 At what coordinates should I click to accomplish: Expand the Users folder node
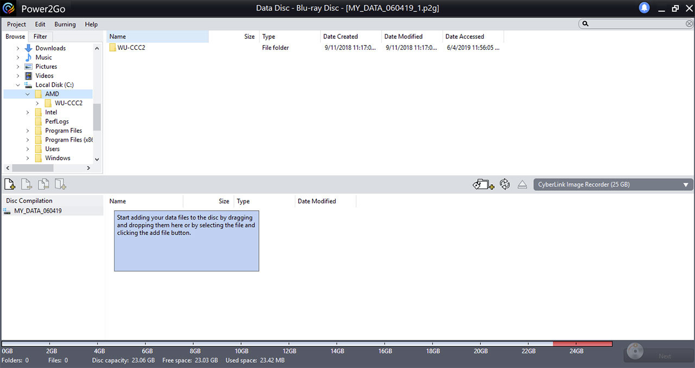[28, 149]
